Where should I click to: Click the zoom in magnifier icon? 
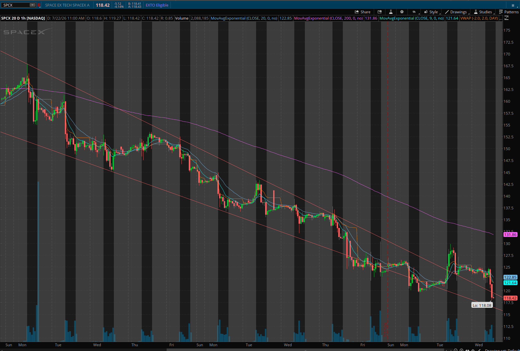tap(461, 350)
